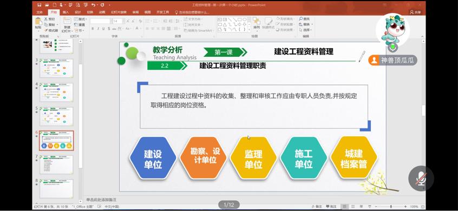Click the 对齐文本 align text button
The height and width of the screenshot is (211, 458).
pos(193,25)
